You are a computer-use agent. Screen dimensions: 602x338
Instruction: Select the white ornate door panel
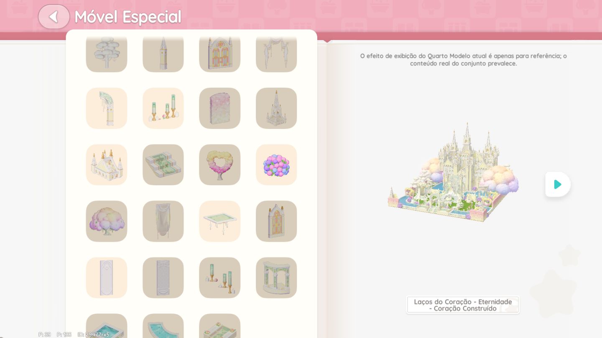(x=107, y=277)
